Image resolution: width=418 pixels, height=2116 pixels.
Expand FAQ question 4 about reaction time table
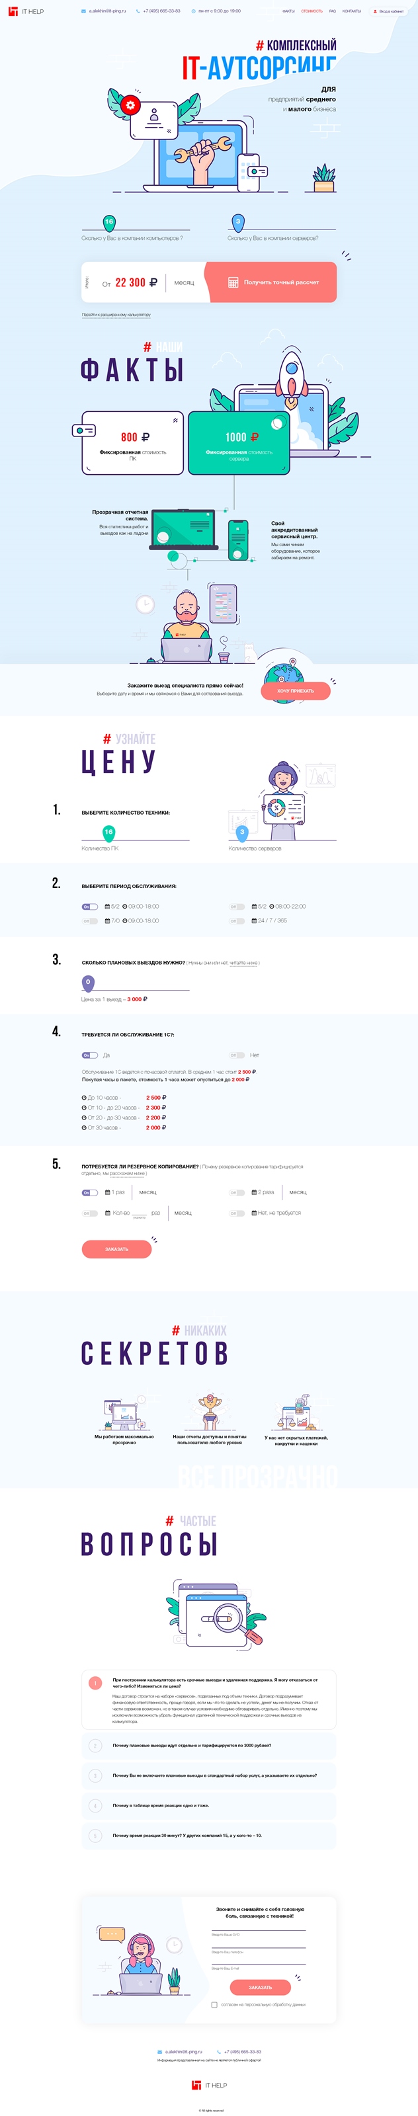coord(208,1805)
